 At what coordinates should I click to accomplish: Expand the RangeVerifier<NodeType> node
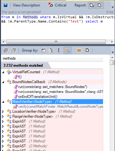[3, 116]
